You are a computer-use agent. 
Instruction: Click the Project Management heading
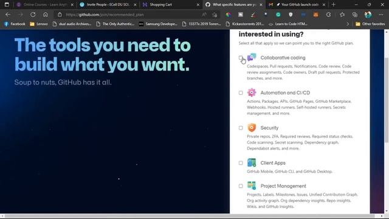[x=283, y=186]
